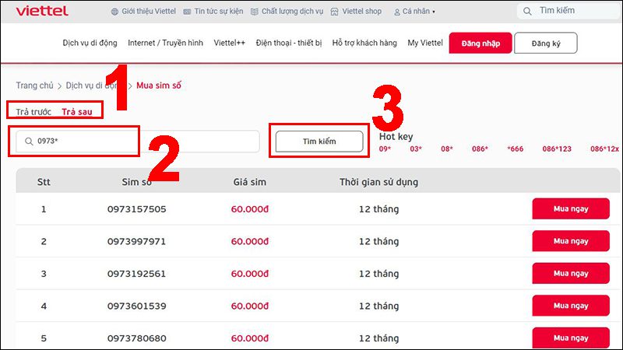Click sim number 0973157505

point(137,209)
